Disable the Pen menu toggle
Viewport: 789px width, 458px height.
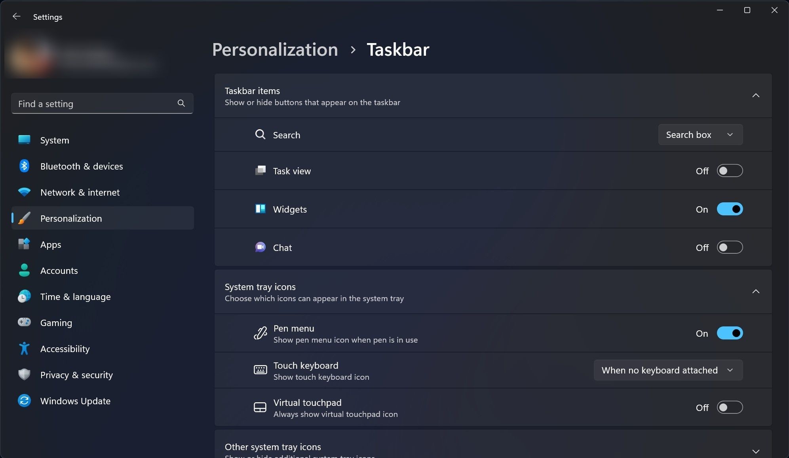(730, 333)
